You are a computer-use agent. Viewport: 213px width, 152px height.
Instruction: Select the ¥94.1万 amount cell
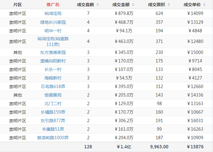click(x=124, y=31)
